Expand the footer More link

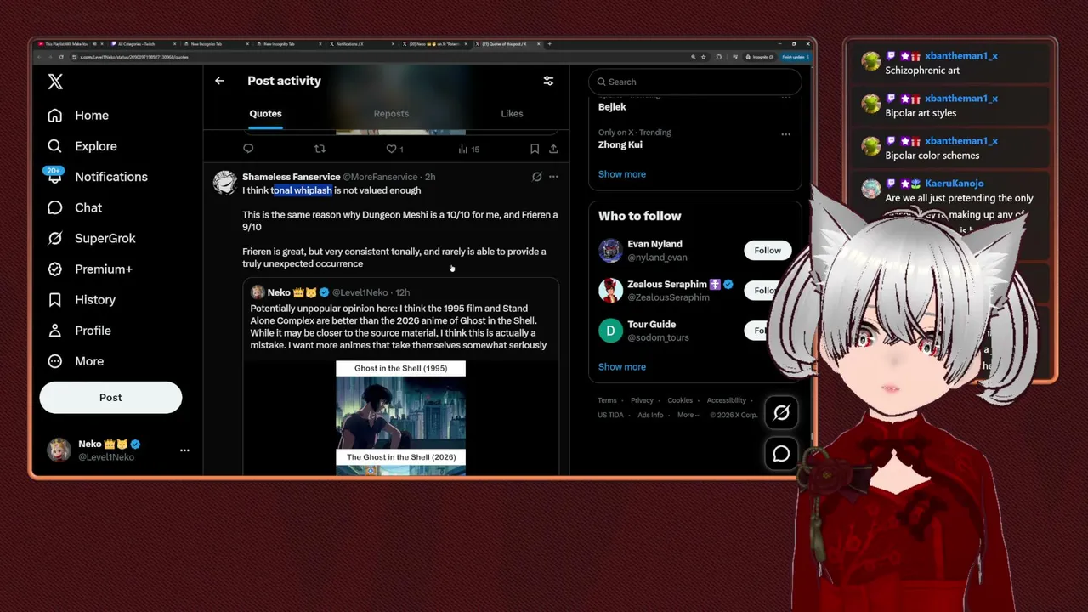point(688,415)
